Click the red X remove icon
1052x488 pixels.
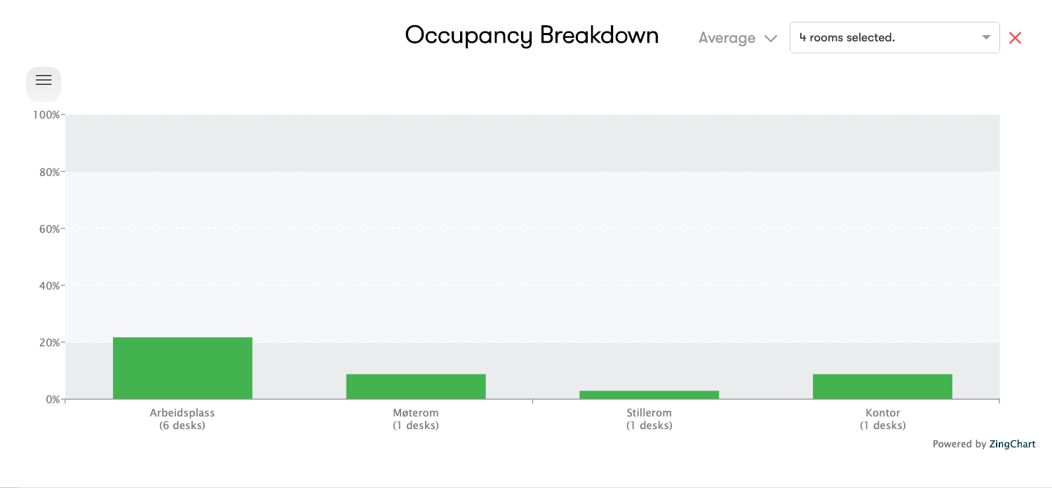point(1015,38)
